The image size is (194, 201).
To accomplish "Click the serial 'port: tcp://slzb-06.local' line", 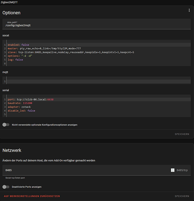I will (31, 99).
